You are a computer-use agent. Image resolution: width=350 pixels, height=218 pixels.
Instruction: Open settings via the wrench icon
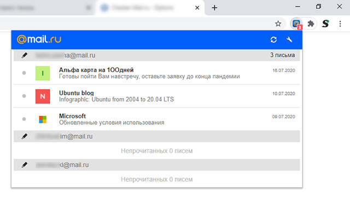(x=289, y=40)
